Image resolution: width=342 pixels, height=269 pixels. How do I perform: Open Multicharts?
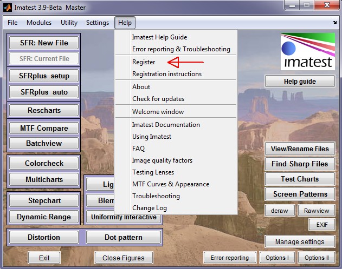[x=44, y=179]
